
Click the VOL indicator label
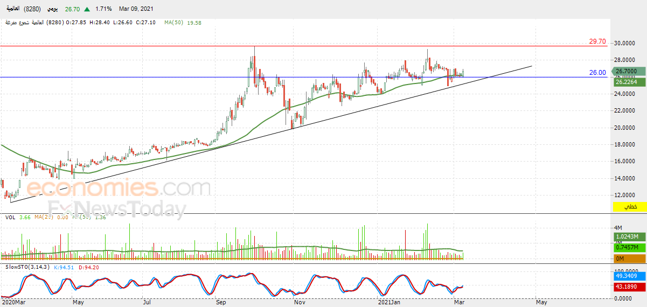point(10,218)
